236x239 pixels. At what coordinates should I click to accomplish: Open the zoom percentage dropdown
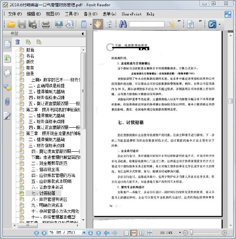(180, 233)
